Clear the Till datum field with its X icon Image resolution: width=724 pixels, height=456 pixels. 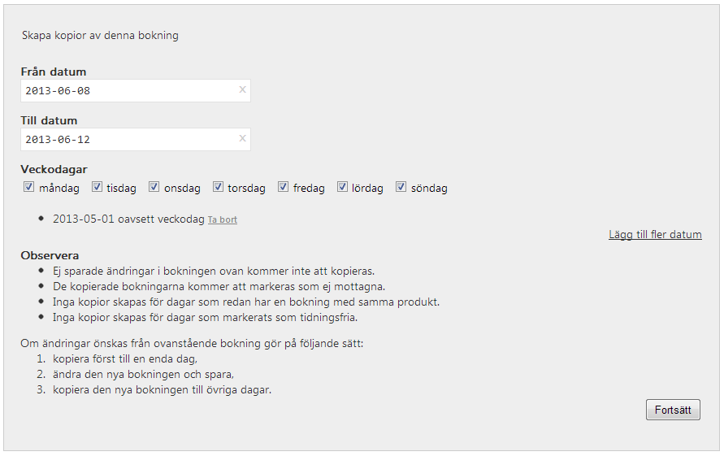pos(242,139)
